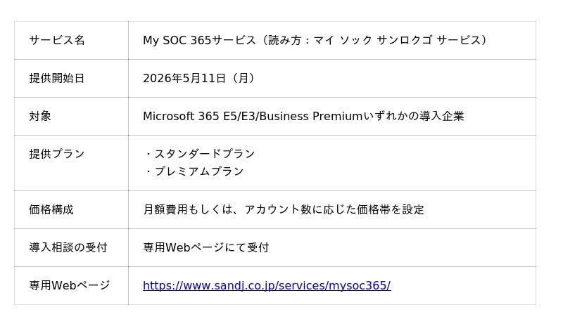Click the 提供プラン label cell
Viewport: 563px width, 326px height.
coord(57,154)
